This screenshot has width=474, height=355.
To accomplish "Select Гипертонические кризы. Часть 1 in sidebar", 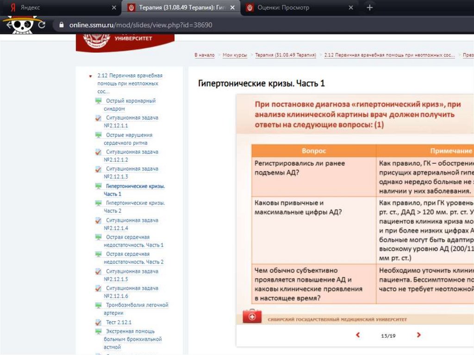I will pos(134,190).
